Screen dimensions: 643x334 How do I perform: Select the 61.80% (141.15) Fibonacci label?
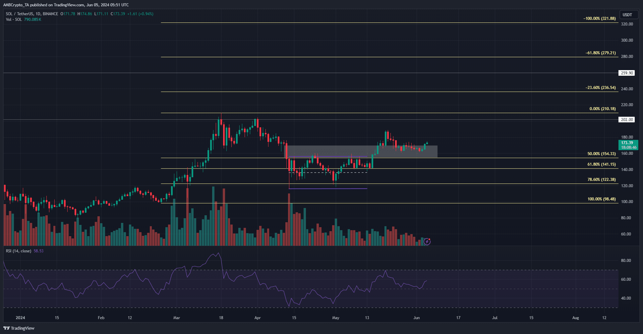pyautogui.click(x=602, y=164)
